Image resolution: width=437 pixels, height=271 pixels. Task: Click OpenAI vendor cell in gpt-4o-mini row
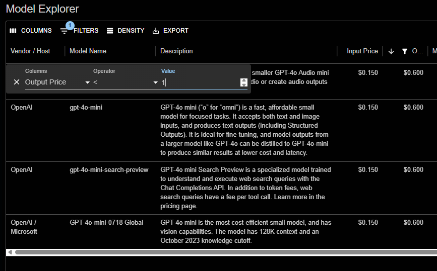[x=22, y=107]
